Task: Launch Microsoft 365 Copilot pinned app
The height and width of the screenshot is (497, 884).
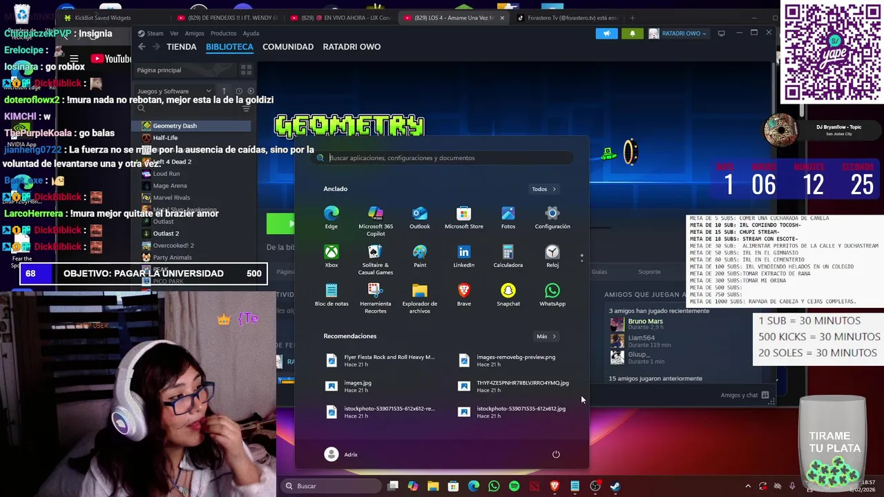Action: 376,221
